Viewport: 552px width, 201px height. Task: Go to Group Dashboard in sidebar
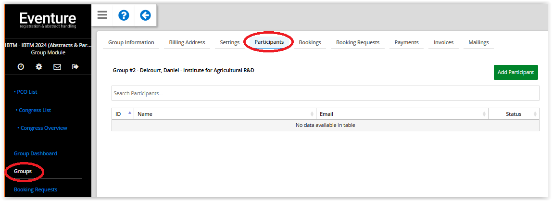pyautogui.click(x=36, y=153)
